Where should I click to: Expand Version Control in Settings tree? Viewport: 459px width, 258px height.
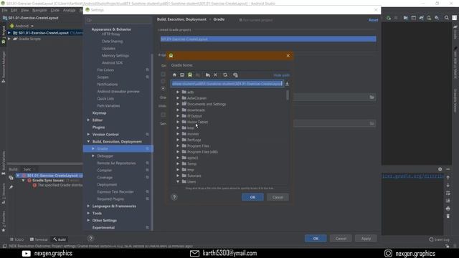pos(88,134)
